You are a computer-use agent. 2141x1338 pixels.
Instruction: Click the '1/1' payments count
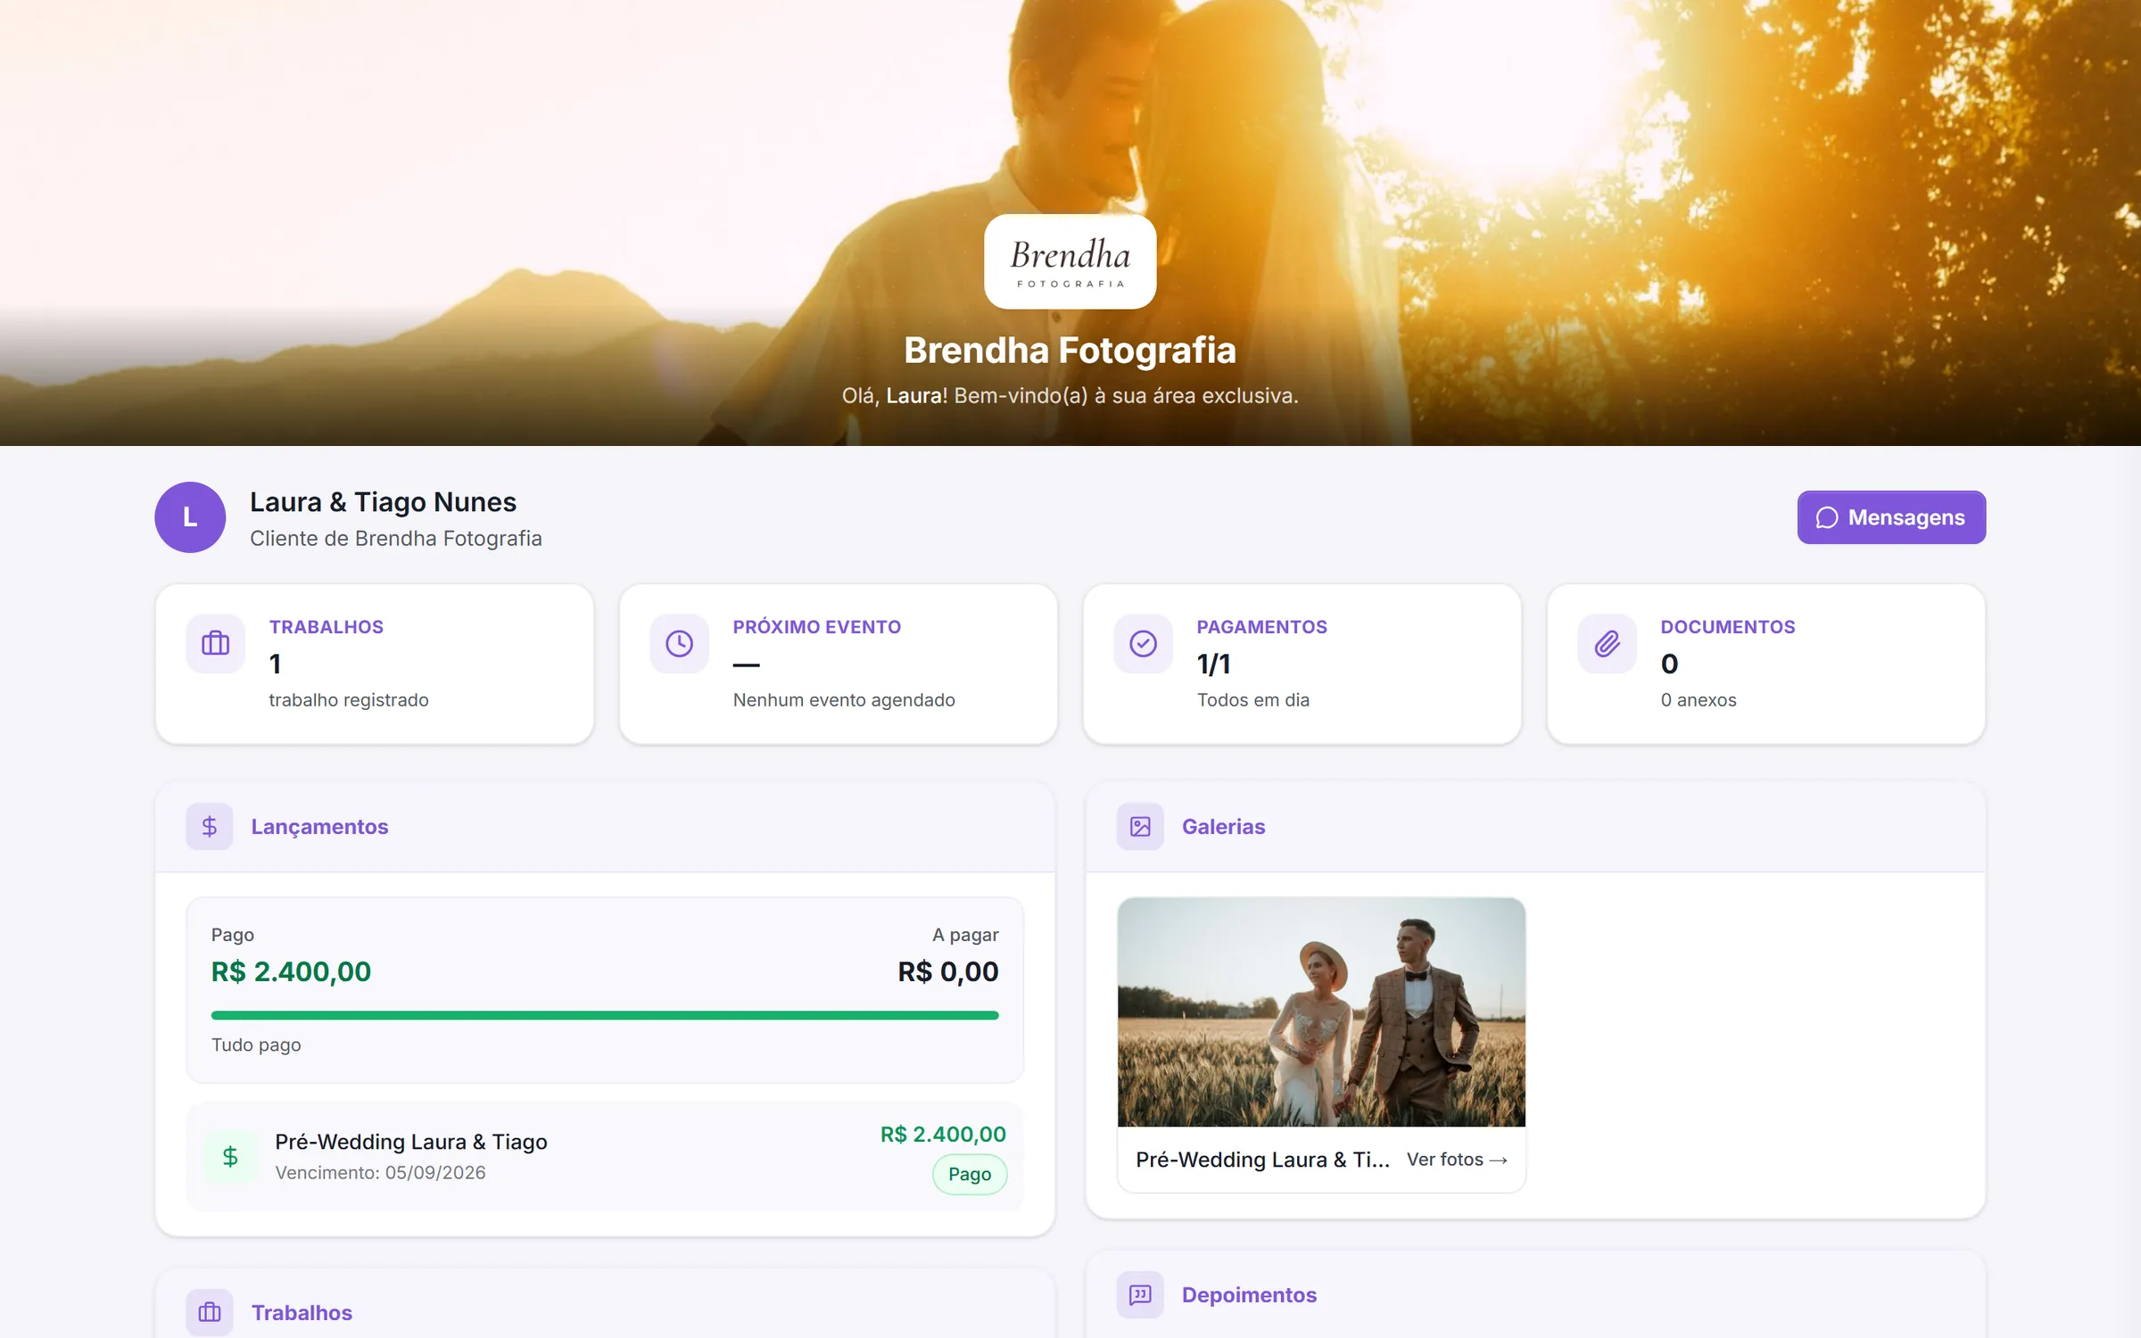pos(1214,664)
